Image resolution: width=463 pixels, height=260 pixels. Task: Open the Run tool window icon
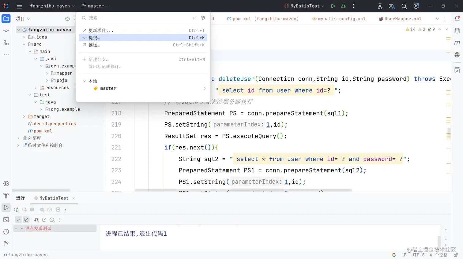(x=6, y=208)
